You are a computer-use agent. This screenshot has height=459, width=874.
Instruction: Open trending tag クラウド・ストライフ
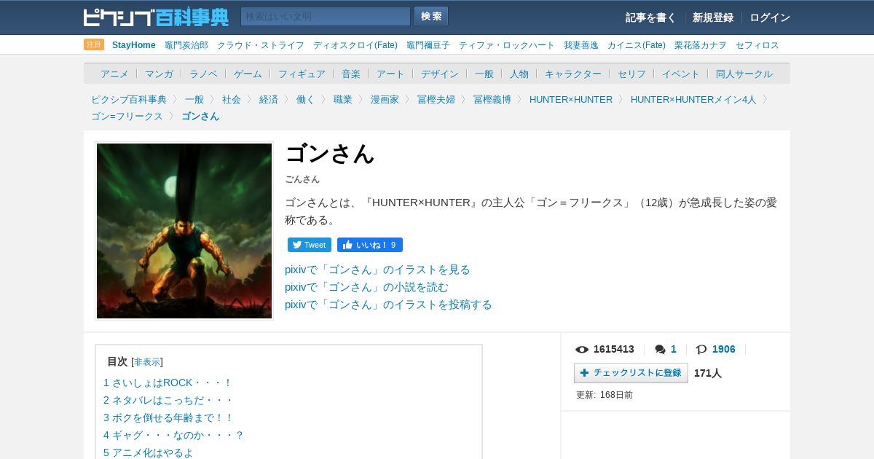(261, 45)
